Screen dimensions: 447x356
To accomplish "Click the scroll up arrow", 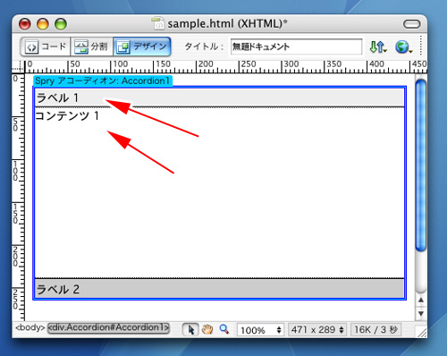I will click(x=421, y=300).
